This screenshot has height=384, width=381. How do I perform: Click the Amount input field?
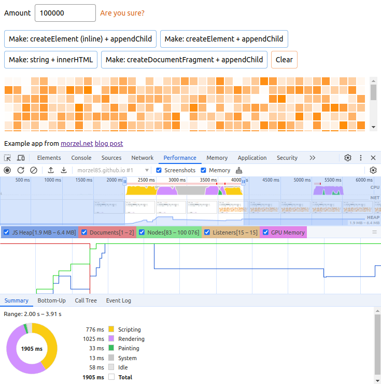pos(65,13)
